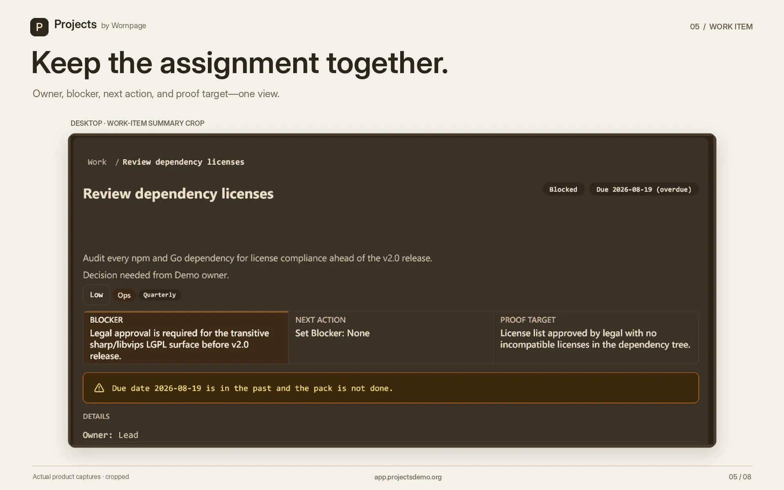Click the app.projectsdemo.org footer link
Screen dimensions: 784x490
408,477
